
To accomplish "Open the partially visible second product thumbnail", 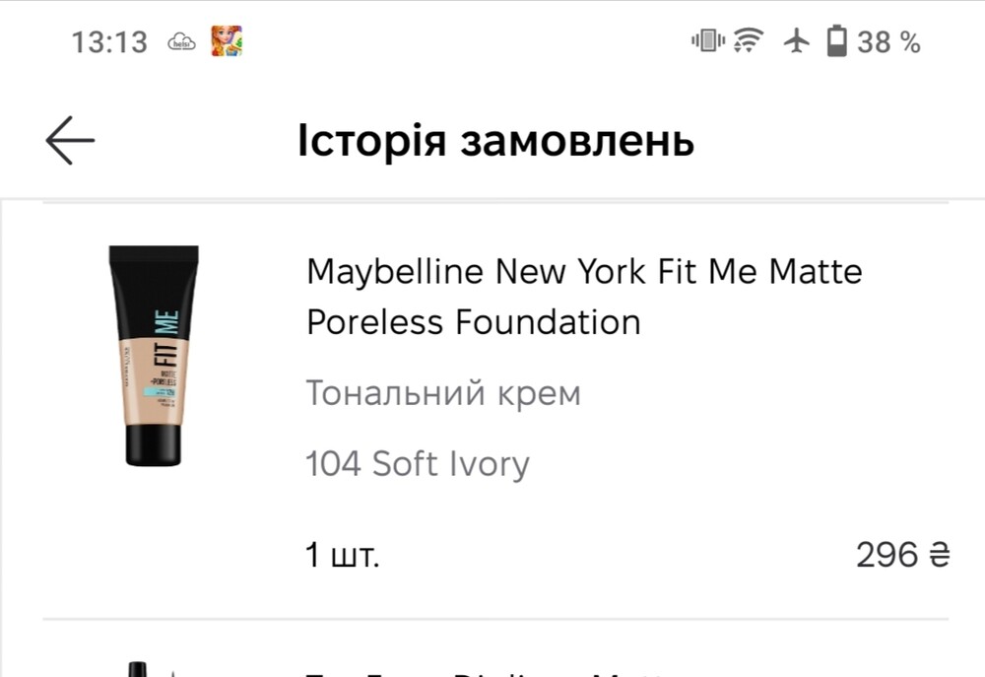I will 138,669.
